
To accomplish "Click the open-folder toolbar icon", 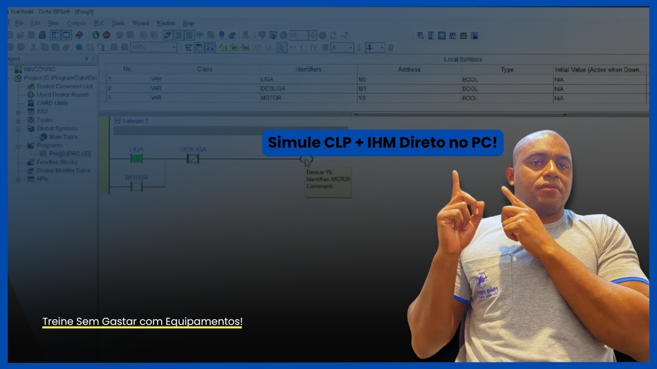I will pos(21,35).
